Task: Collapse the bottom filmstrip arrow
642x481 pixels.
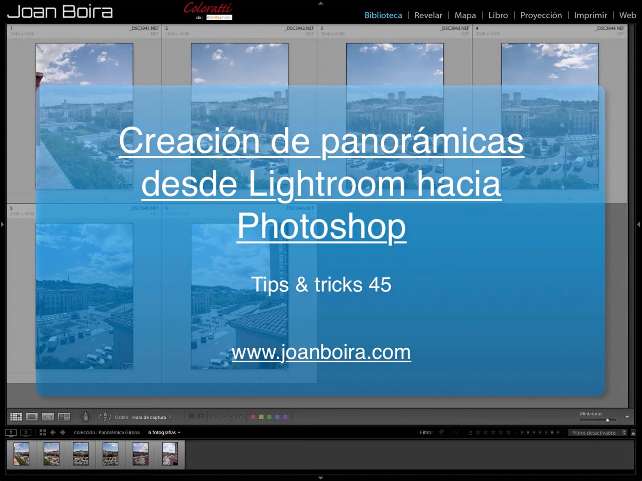Action: [x=321, y=478]
